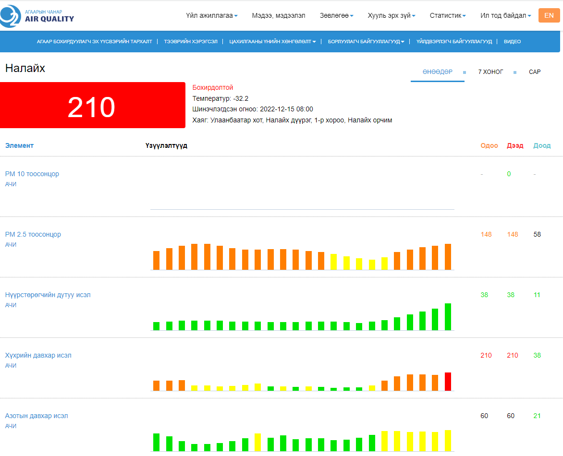The image size is (563, 456).
Task: Switch to the Сар tab
Action: (x=535, y=72)
